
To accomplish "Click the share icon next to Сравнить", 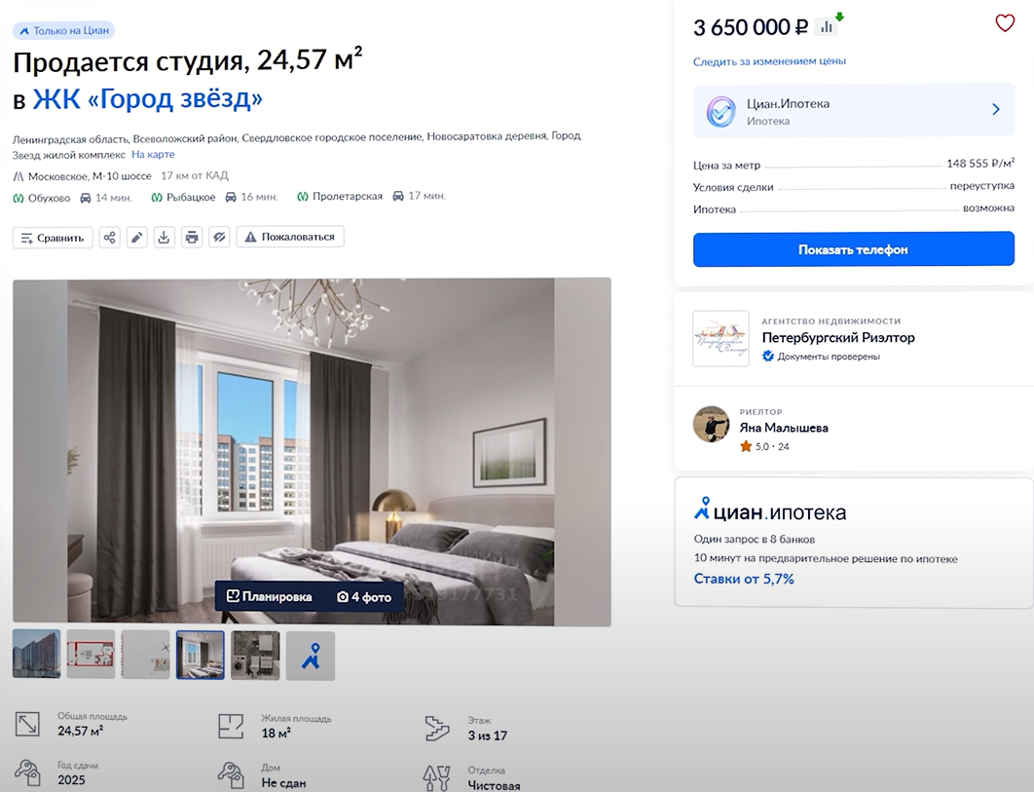I will 109,238.
